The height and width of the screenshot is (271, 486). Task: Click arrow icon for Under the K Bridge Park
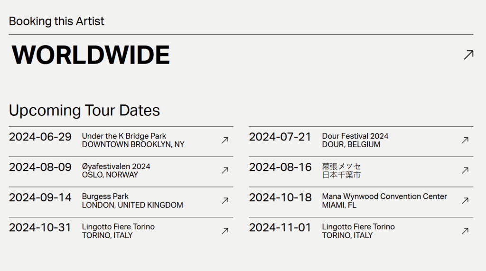tap(225, 140)
